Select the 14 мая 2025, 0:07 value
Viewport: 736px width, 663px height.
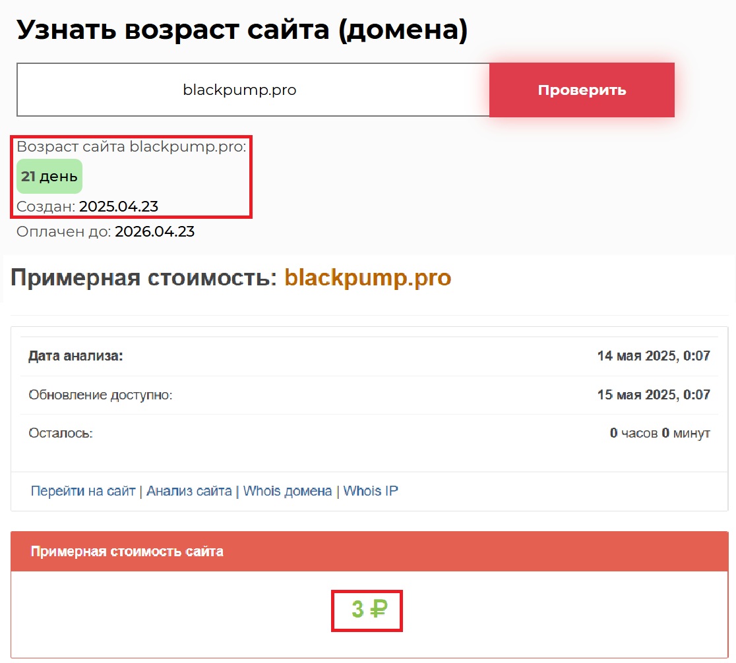(x=653, y=357)
